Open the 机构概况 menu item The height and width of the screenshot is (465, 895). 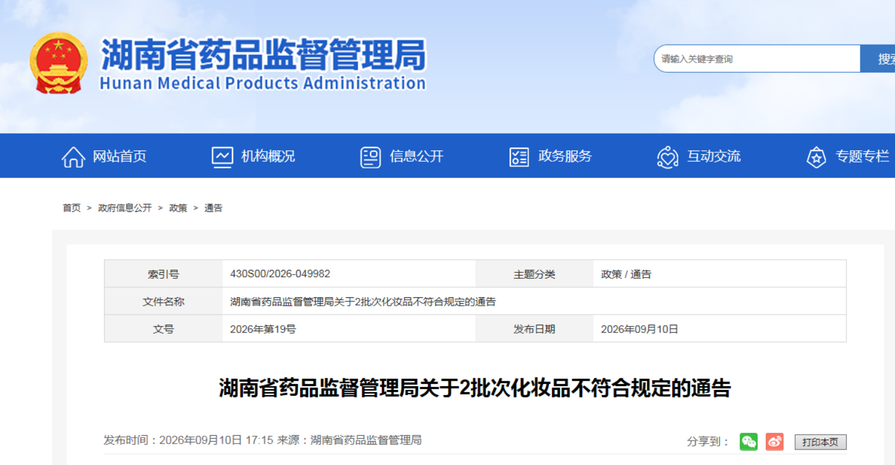(x=268, y=156)
